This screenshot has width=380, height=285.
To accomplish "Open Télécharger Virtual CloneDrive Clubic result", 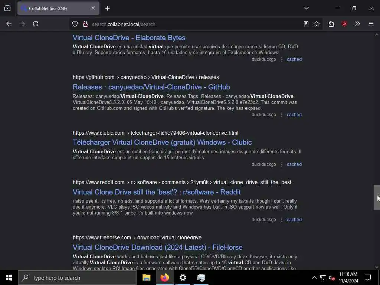I will [x=162, y=142].
